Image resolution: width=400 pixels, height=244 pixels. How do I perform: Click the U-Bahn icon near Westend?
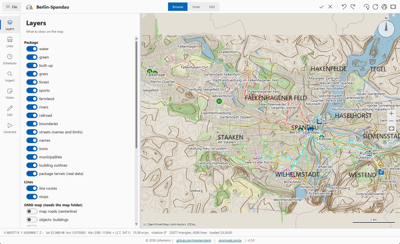[381, 172]
